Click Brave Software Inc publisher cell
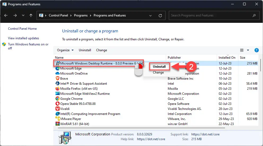This screenshot has width=263, height=146. coord(180,79)
